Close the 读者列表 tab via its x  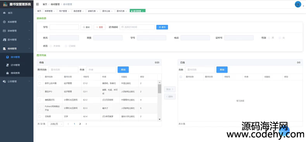[97, 11]
